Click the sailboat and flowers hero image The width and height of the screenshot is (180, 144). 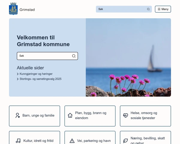(x=128, y=57)
